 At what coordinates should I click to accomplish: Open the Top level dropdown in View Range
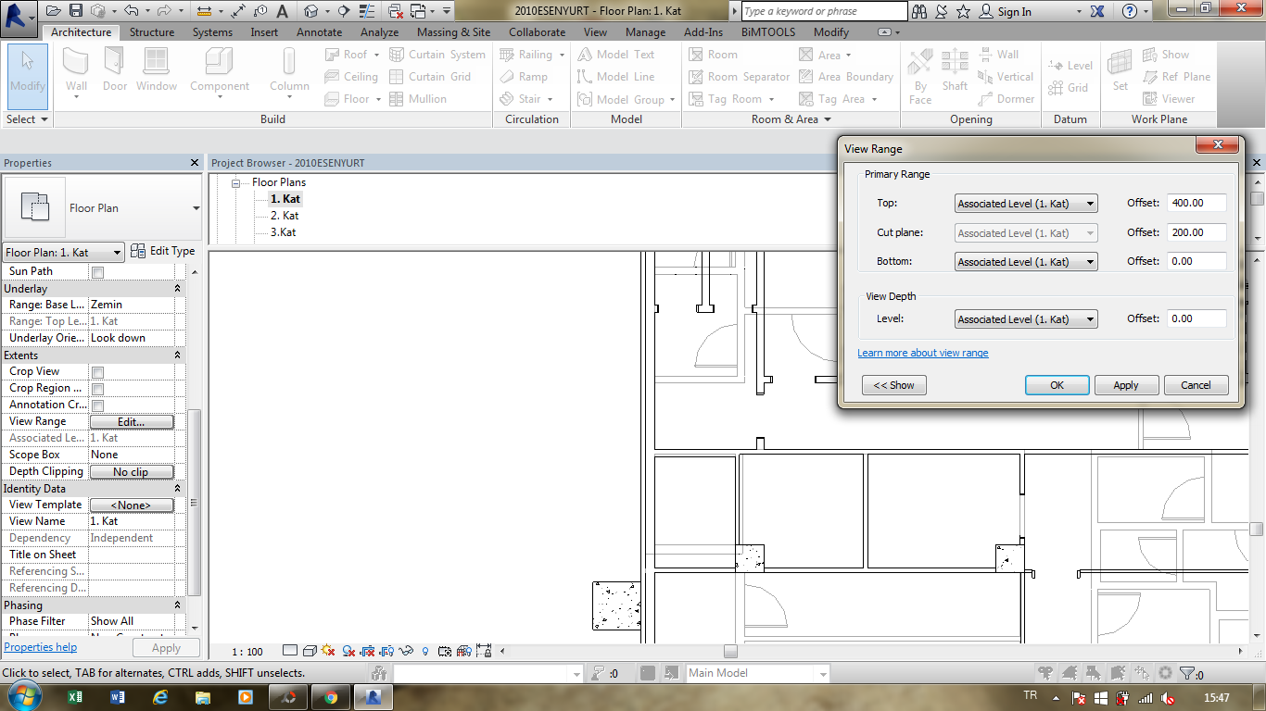click(1026, 204)
